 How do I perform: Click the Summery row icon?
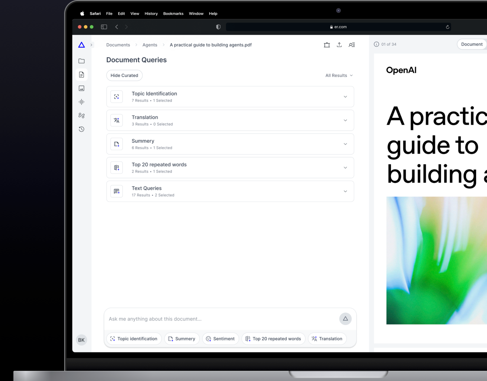tap(116, 144)
